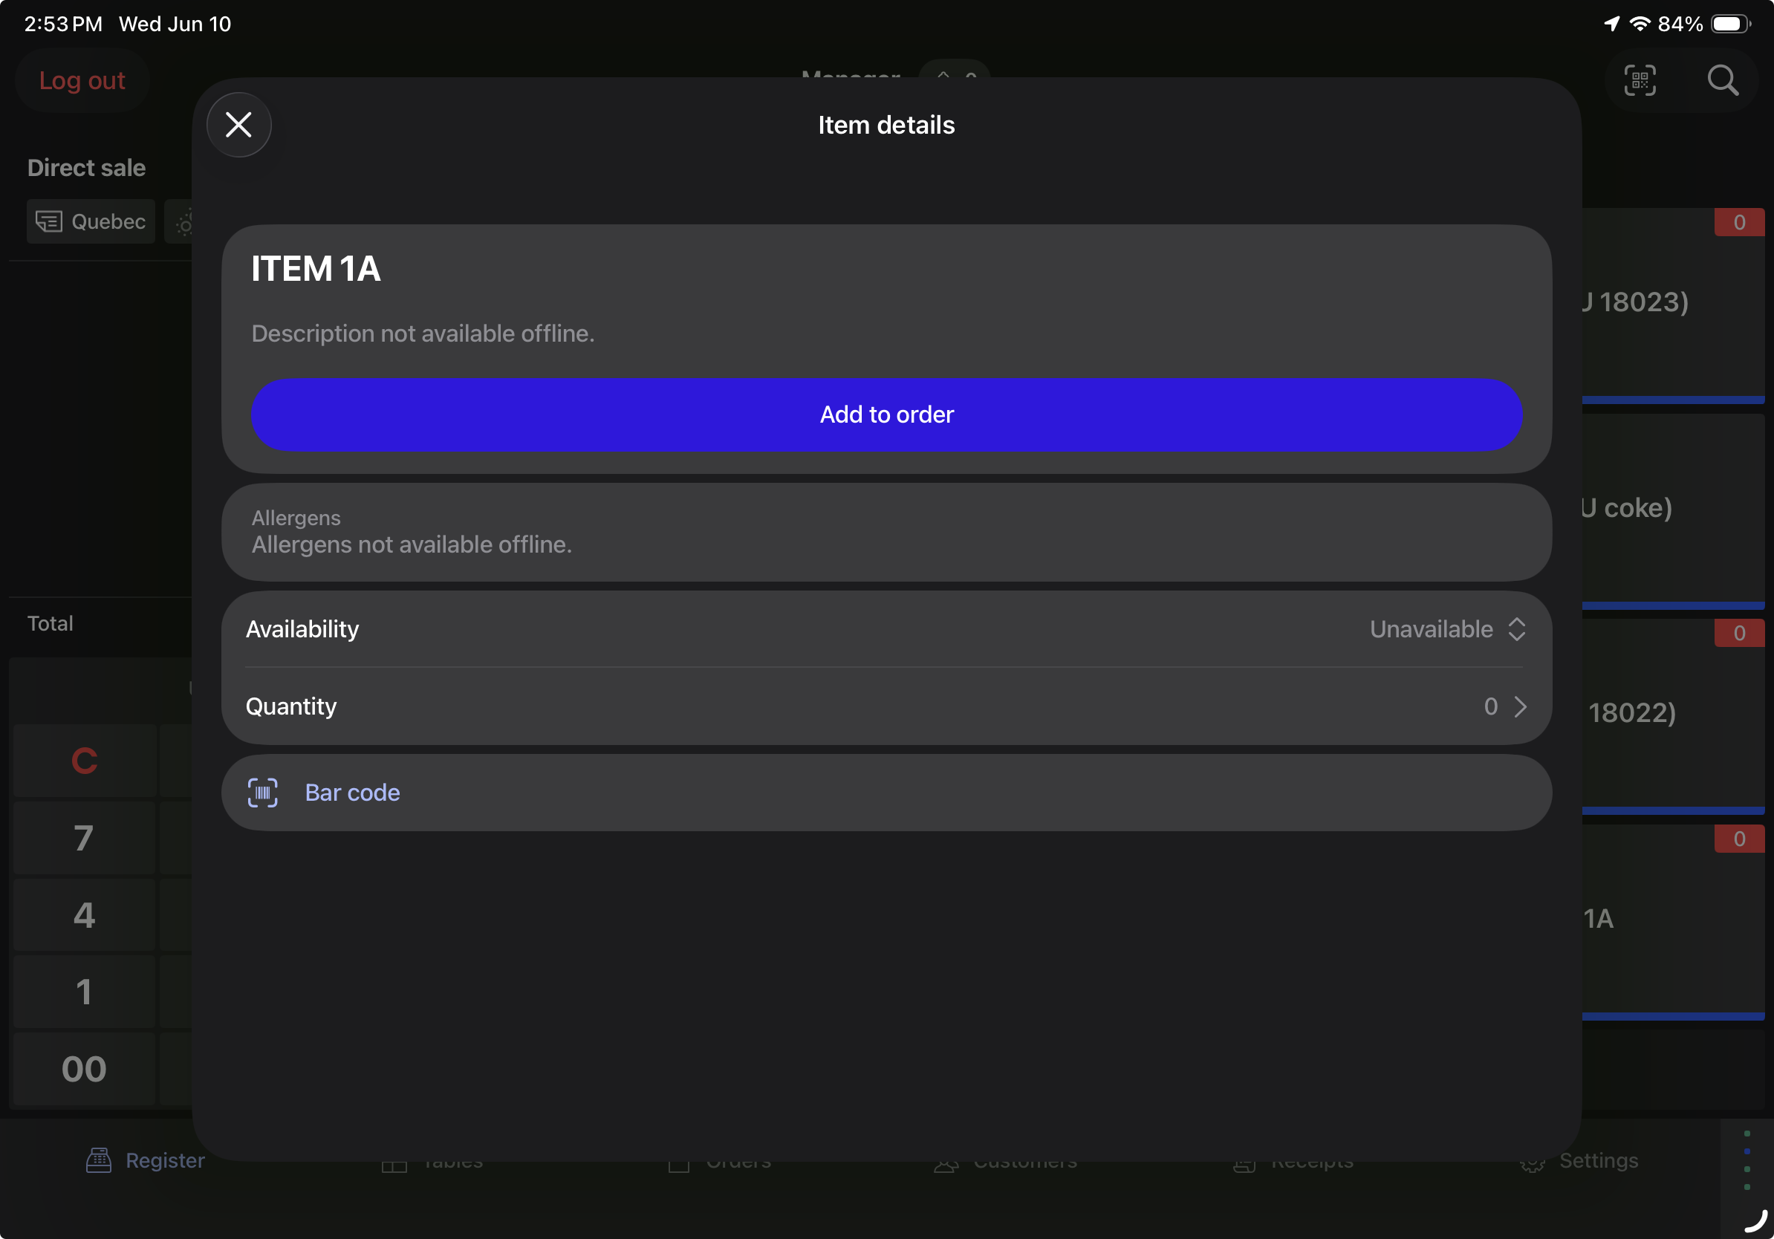This screenshot has width=1774, height=1239.
Task: Select the 18023 product tile
Action: [1673, 306]
